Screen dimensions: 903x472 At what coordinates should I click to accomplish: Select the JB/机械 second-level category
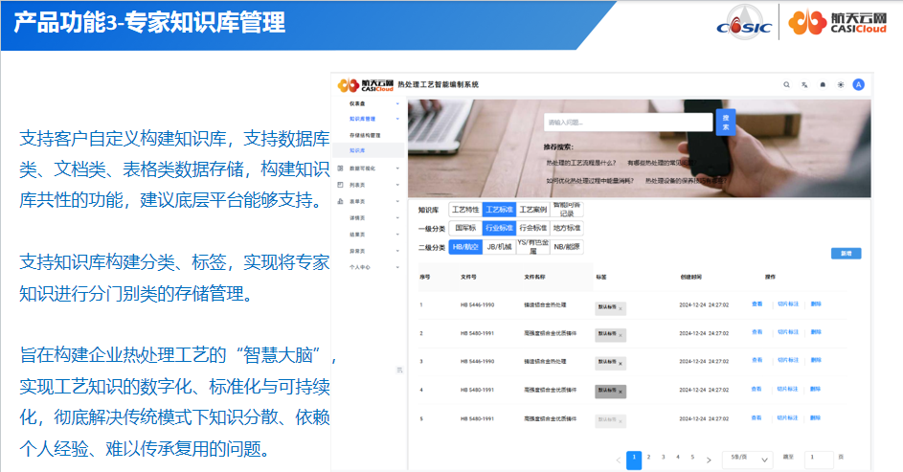tap(498, 247)
